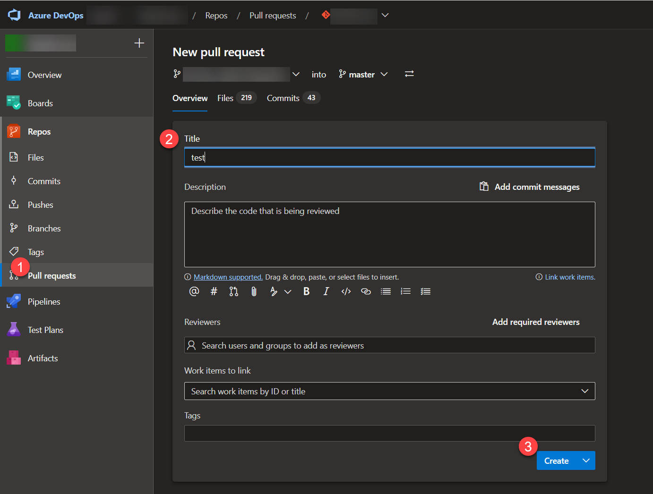Insert pull request reference icon

click(x=234, y=291)
